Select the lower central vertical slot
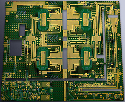 pyautogui.click(x=65, y=59)
